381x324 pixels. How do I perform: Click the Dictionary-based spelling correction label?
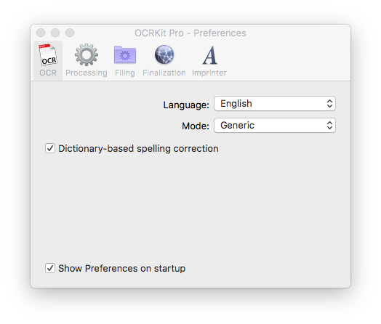pos(138,148)
